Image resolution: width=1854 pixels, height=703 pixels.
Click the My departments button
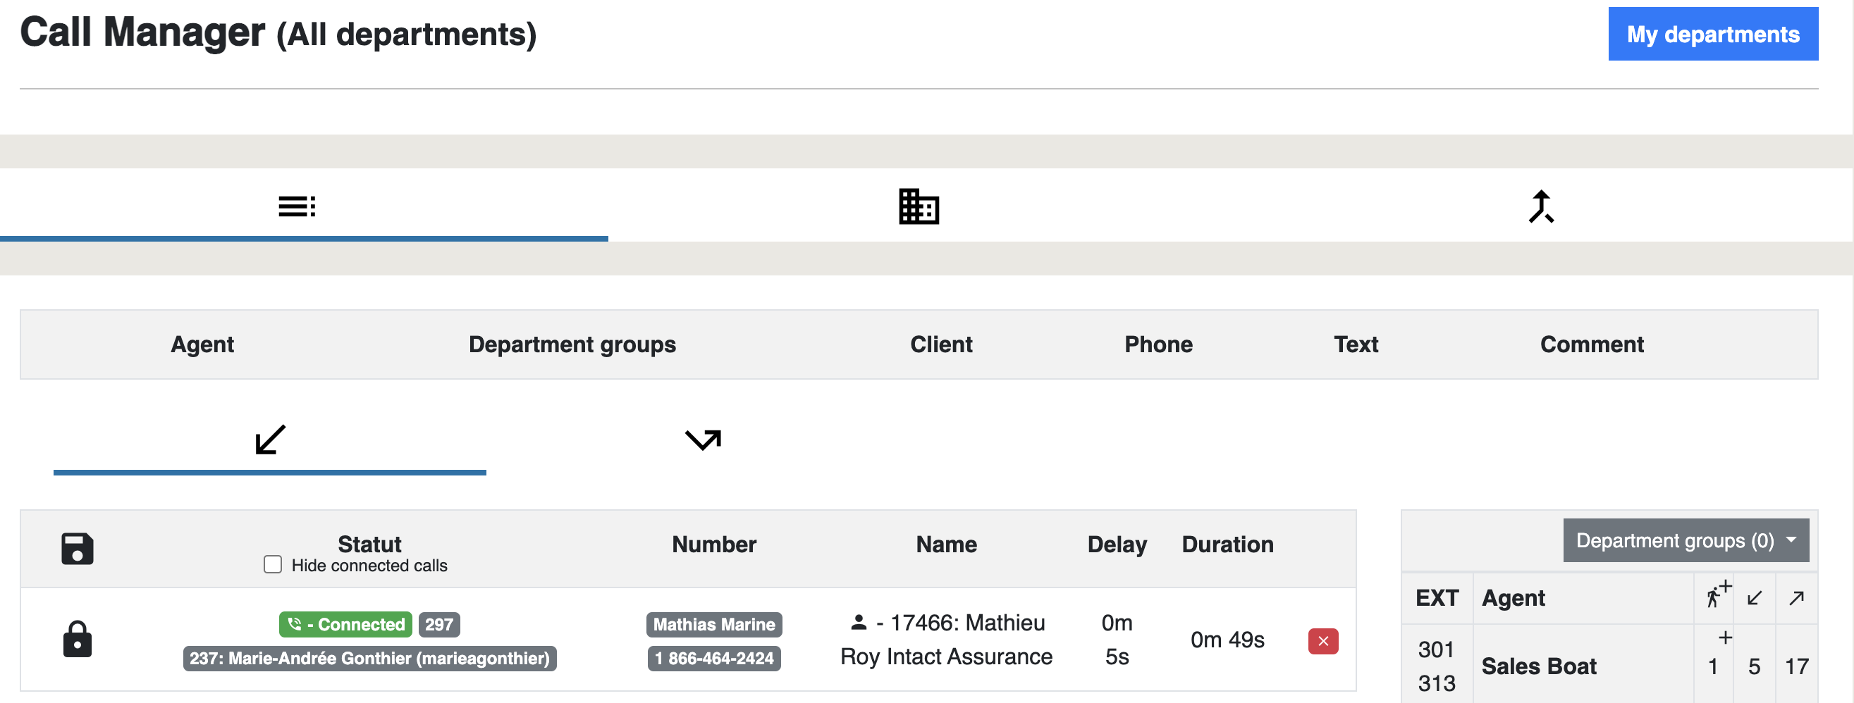(x=1712, y=35)
